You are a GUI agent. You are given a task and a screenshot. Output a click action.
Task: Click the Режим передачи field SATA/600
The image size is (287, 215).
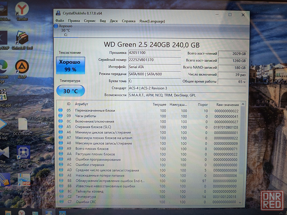(154, 74)
